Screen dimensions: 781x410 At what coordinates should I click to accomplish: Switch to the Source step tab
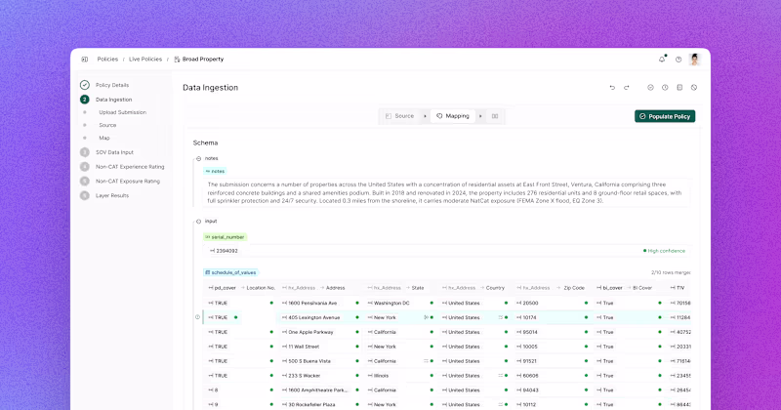400,116
